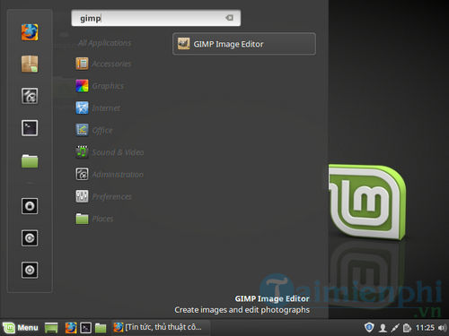Select the Graphics category
Viewport: 449px width, 336px height.
100,86
